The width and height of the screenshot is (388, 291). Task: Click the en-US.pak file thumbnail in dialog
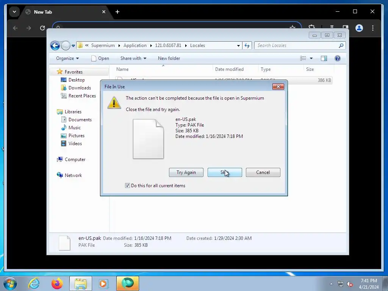[x=148, y=139]
